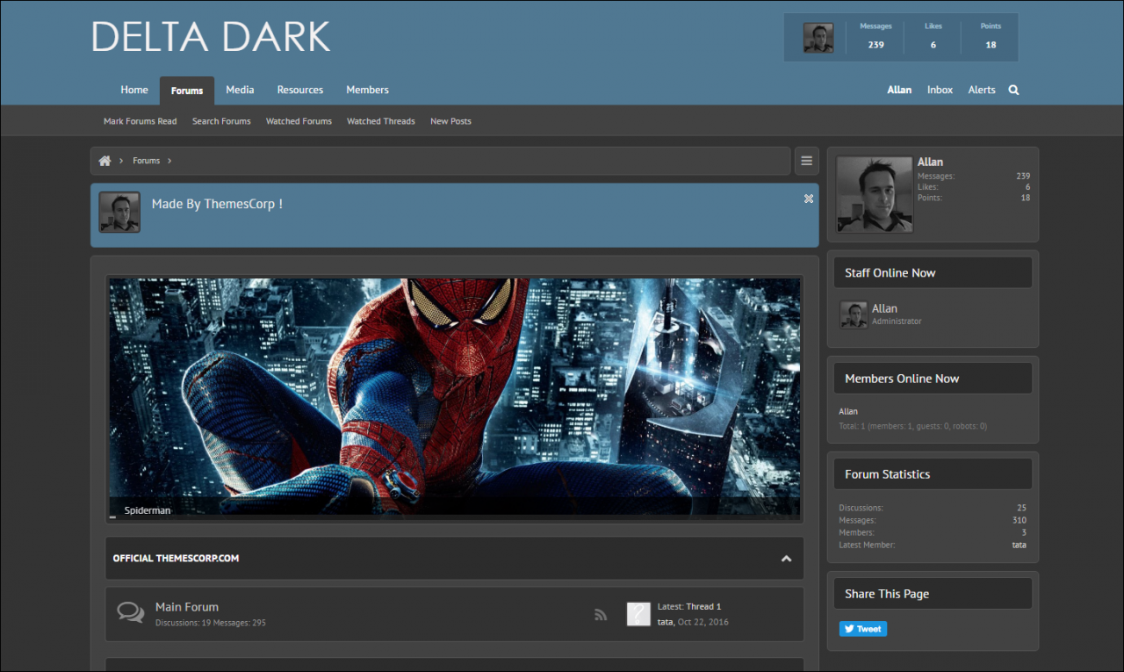This screenshot has width=1124, height=672.
Task: Open the Media tab
Action: click(x=240, y=90)
